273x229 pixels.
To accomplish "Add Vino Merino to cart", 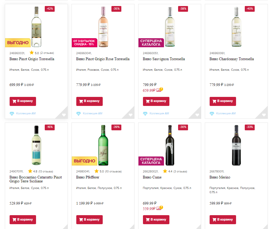I will coord(223,219).
